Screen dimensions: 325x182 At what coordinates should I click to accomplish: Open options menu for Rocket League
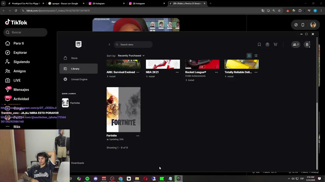[x=217, y=72]
